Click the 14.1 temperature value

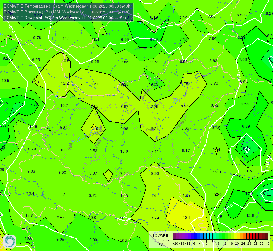(155, 196)
